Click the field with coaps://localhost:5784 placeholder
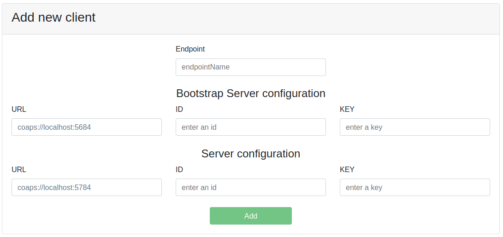This screenshot has width=503, height=237. point(86,187)
